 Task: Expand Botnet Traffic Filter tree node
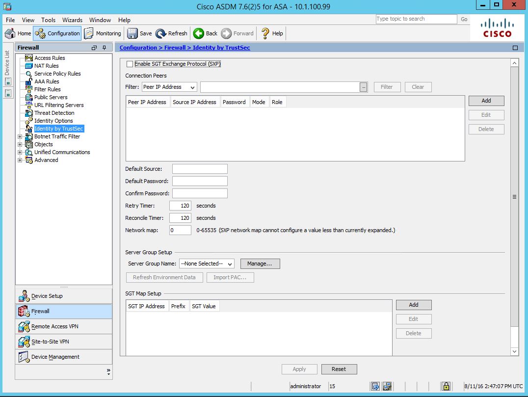click(20, 136)
